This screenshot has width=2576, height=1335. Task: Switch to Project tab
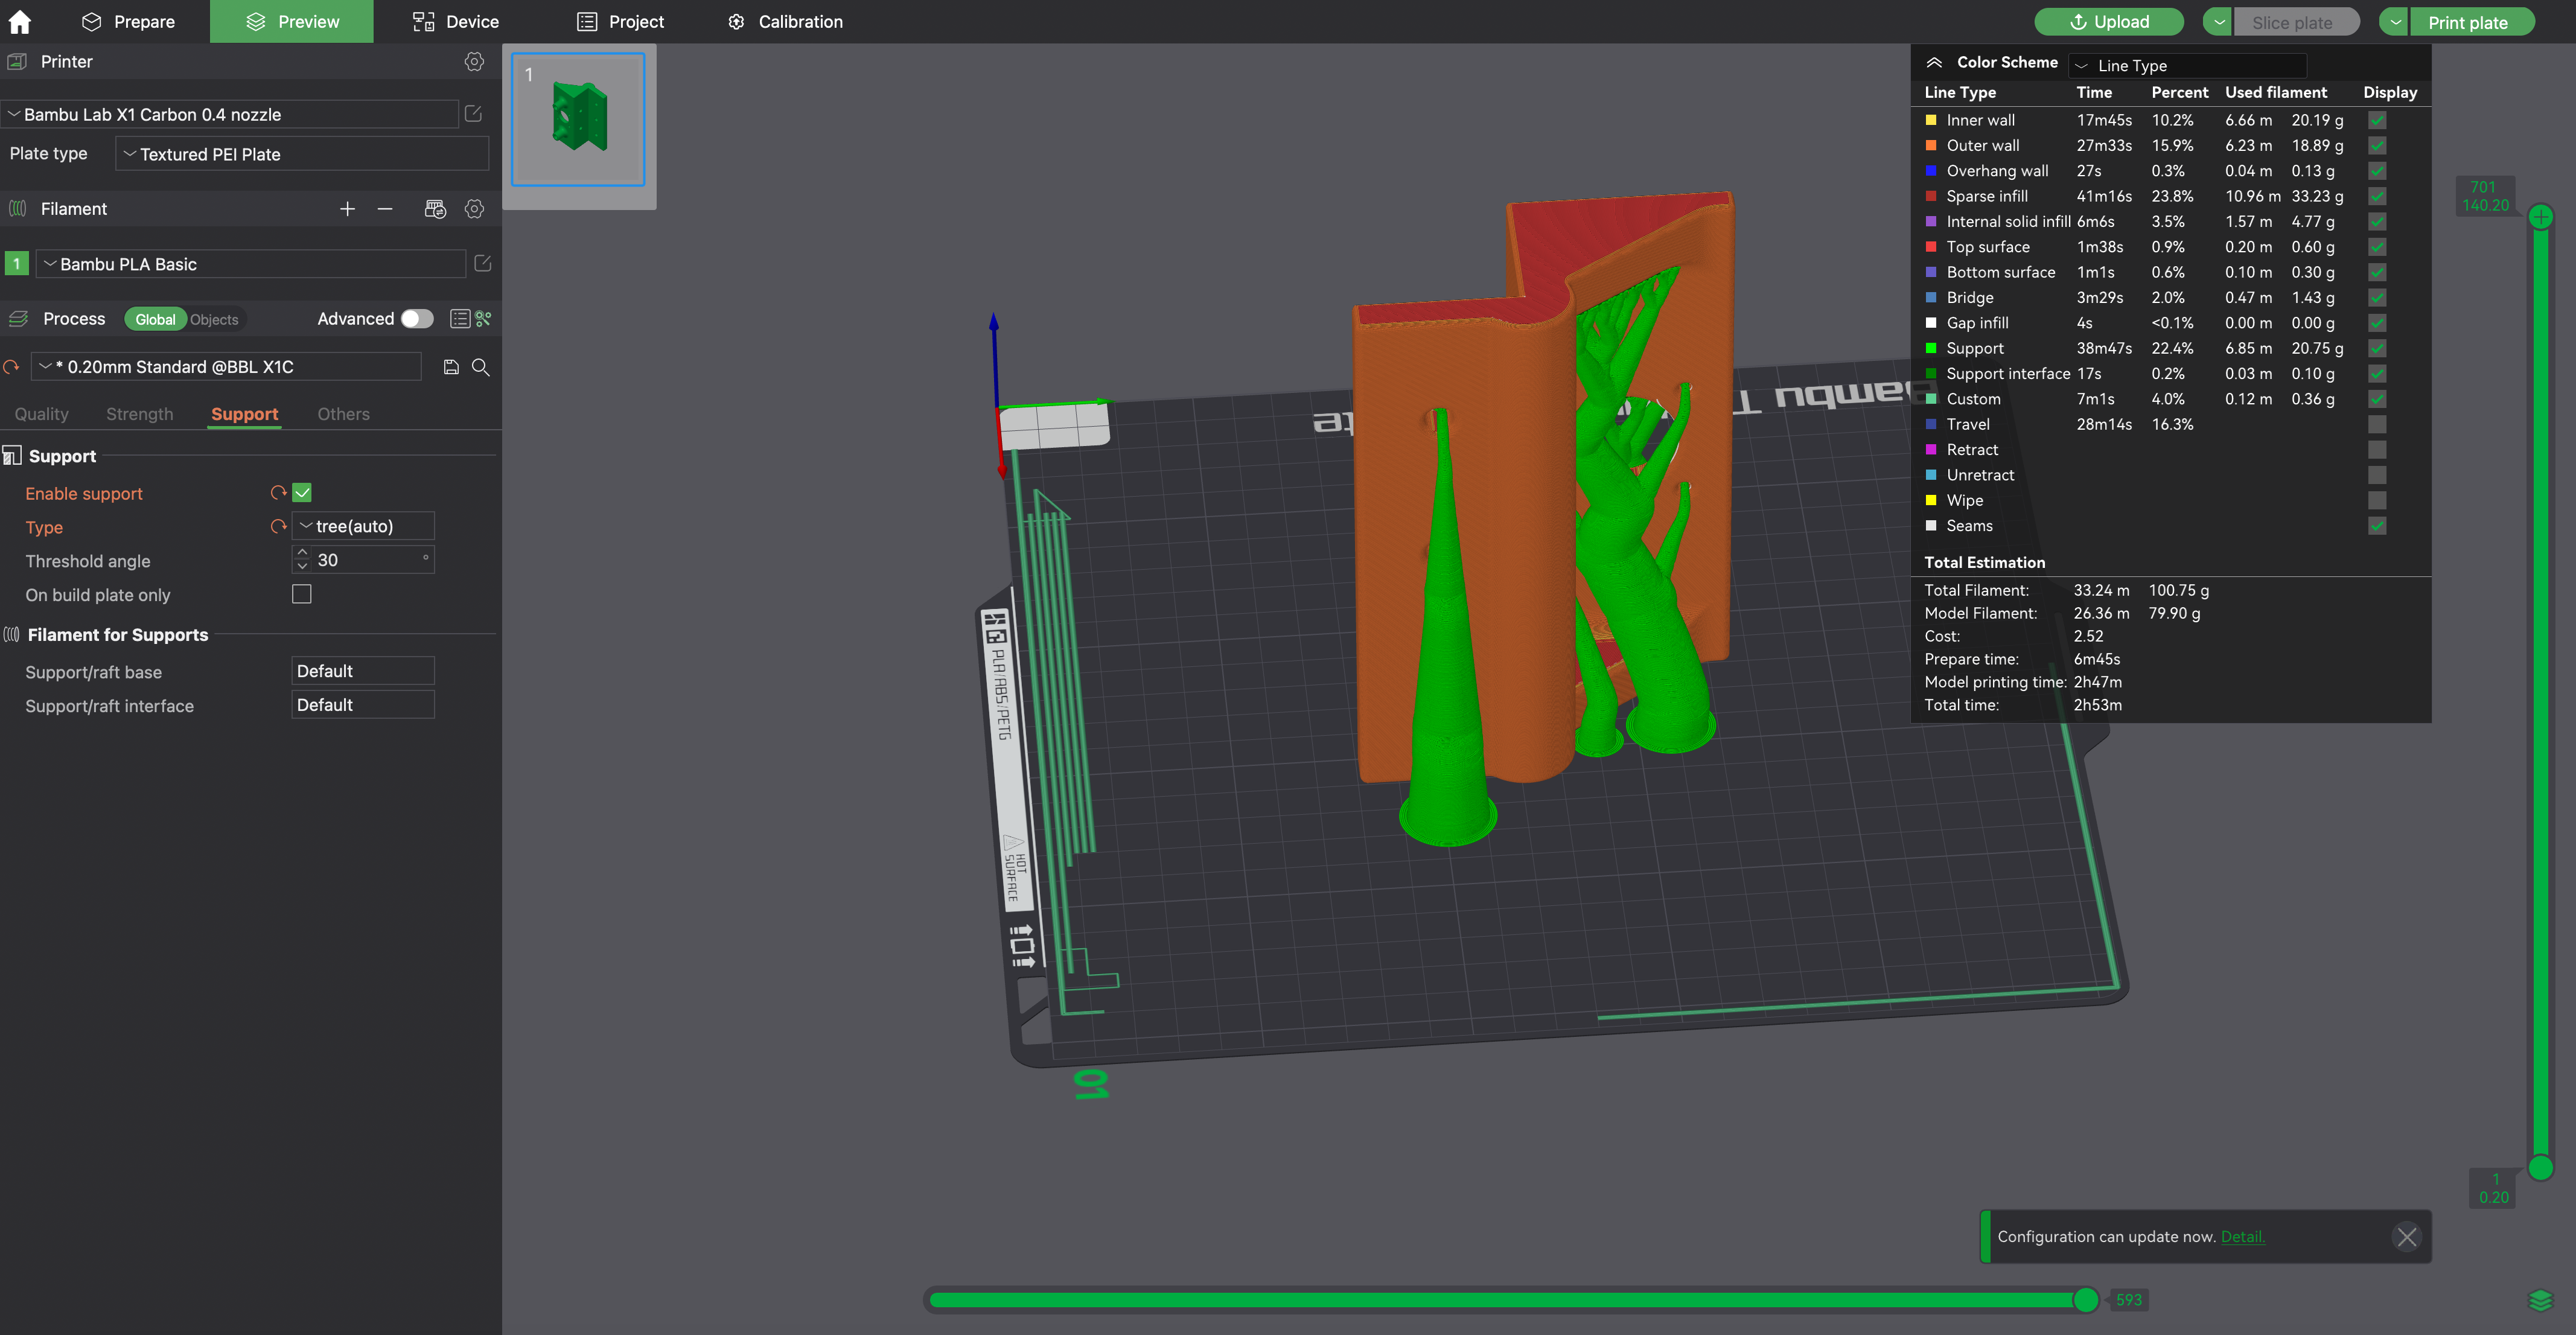point(620,21)
